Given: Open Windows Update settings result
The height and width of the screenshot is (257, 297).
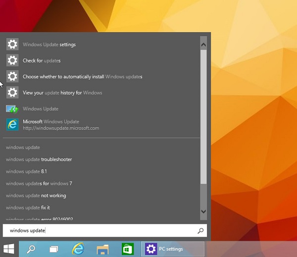Looking at the screenshot, I should point(49,45).
